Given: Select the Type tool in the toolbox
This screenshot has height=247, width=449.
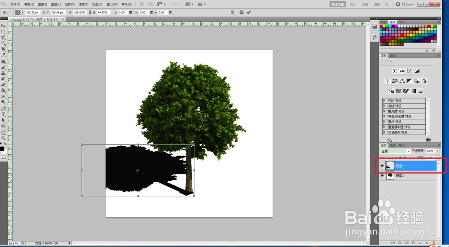Looking at the screenshot, I should [x=3, y=114].
